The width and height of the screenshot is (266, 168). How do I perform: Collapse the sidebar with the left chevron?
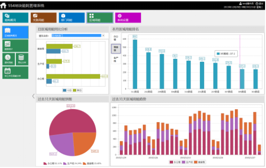tap(33, 96)
